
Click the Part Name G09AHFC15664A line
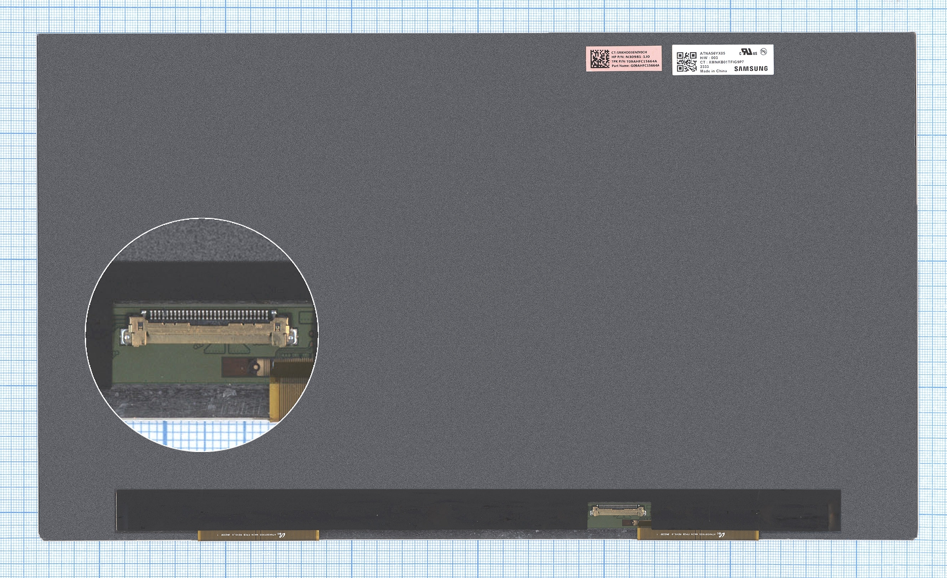[x=635, y=66]
